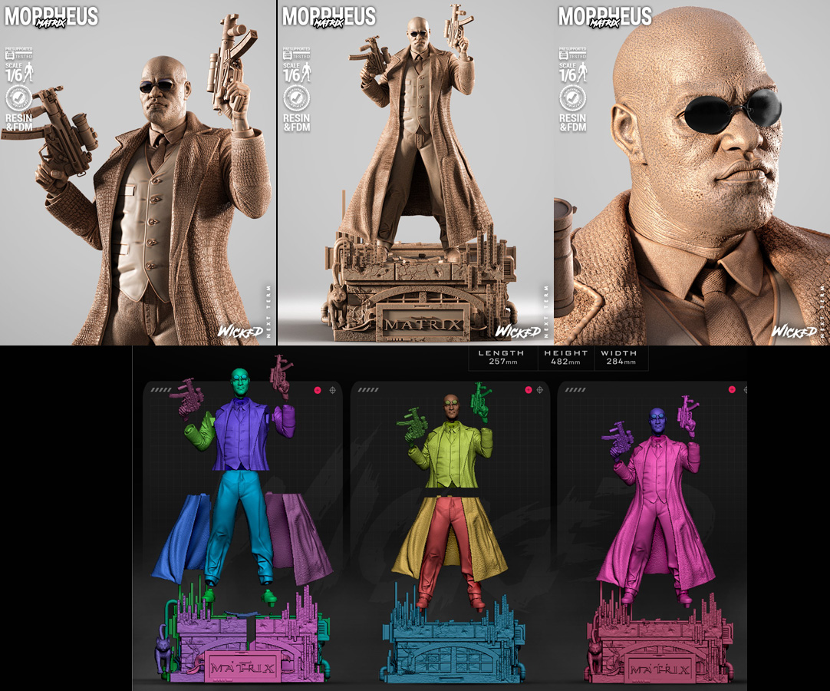Screen dimensions: 830x691
Task: Click the Presupported Tested badge in the full-figure render
Action: point(296,53)
